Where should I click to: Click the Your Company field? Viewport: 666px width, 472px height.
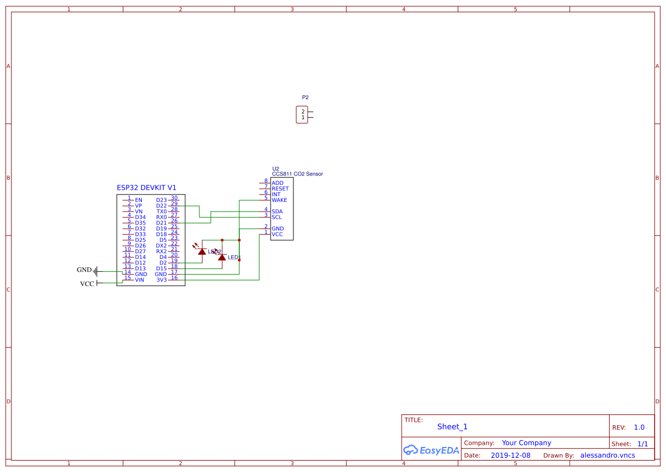click(526, 443)
